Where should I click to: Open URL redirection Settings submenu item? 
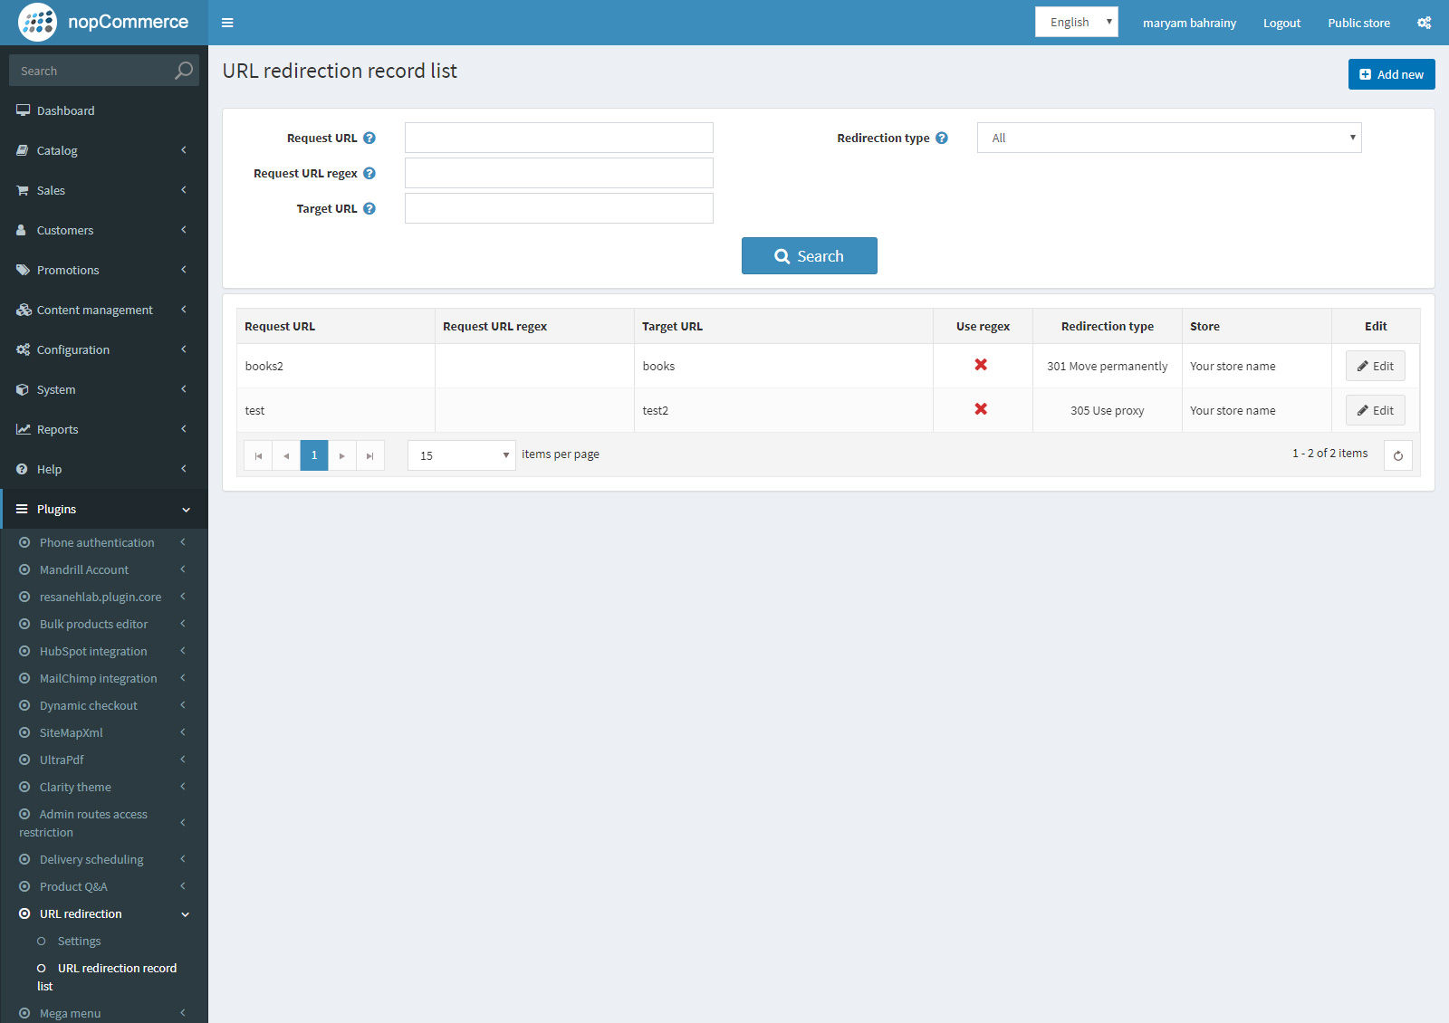tap(79, 941)
